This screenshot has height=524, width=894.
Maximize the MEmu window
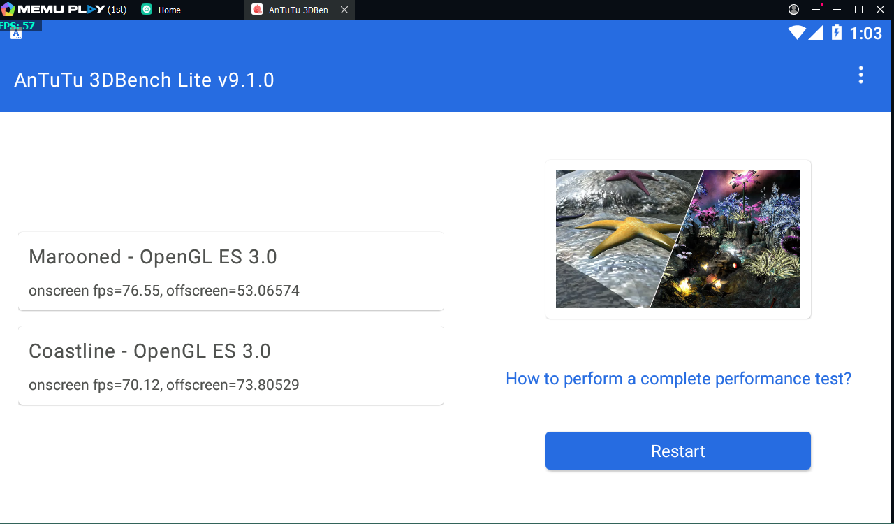click(x=859, y=10)
